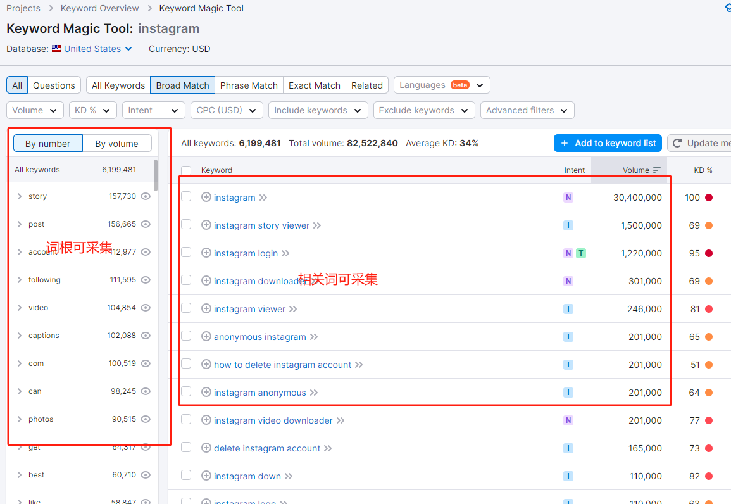Open the Volume filter dropdown

point(35,111)
